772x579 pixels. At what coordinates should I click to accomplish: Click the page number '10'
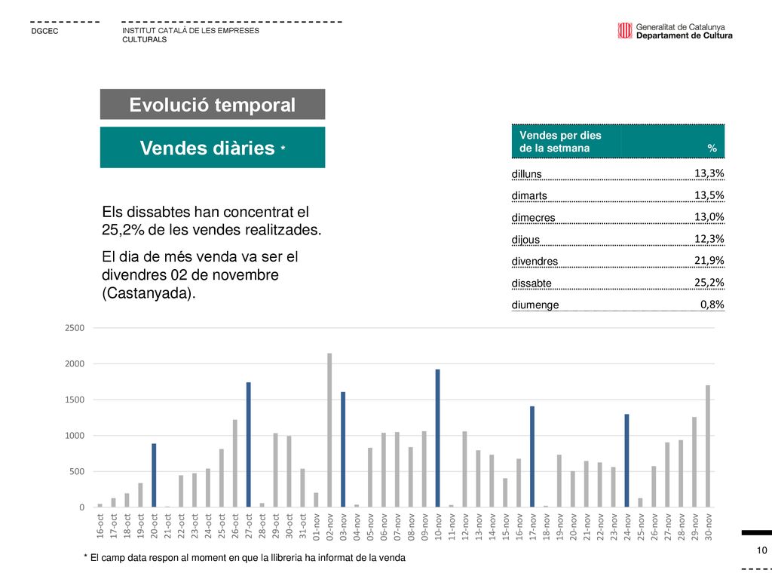click(x=761, y=550)
